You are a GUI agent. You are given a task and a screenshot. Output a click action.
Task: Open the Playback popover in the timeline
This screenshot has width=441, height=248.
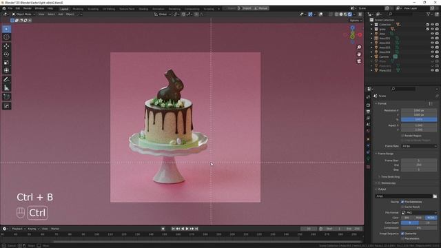[19, 229]
